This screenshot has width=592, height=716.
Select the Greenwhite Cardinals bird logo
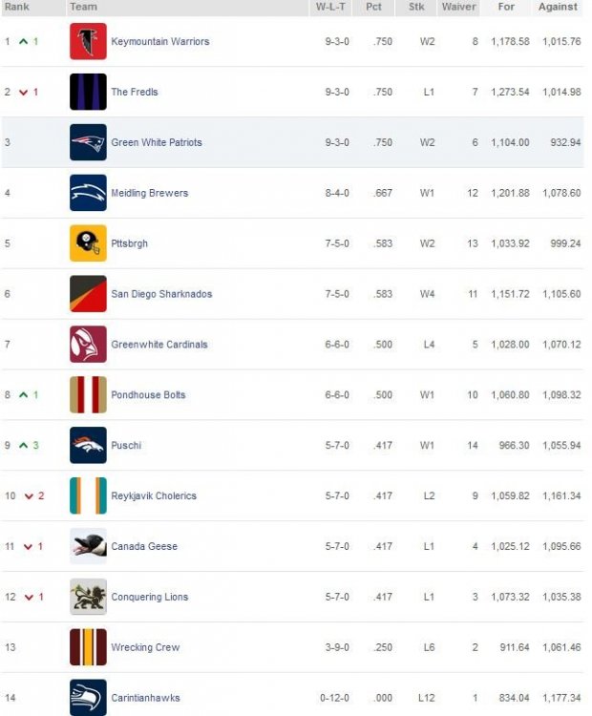click(88, 345)
